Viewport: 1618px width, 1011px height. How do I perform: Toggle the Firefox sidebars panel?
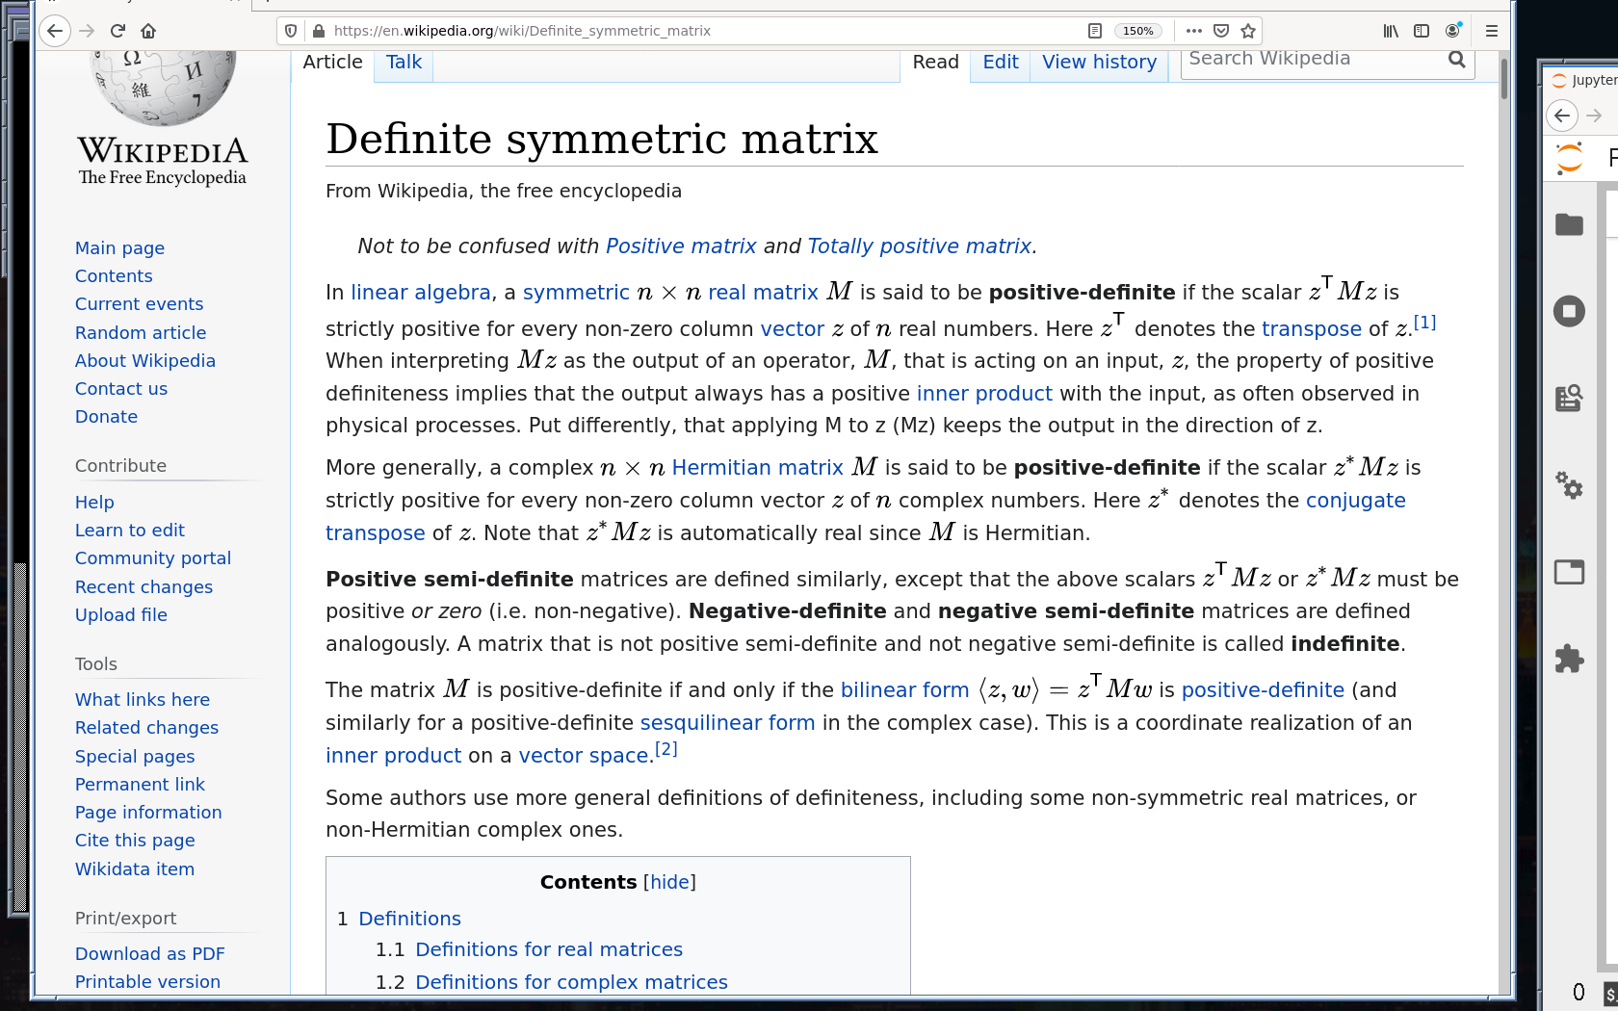tap(1422, 31)
